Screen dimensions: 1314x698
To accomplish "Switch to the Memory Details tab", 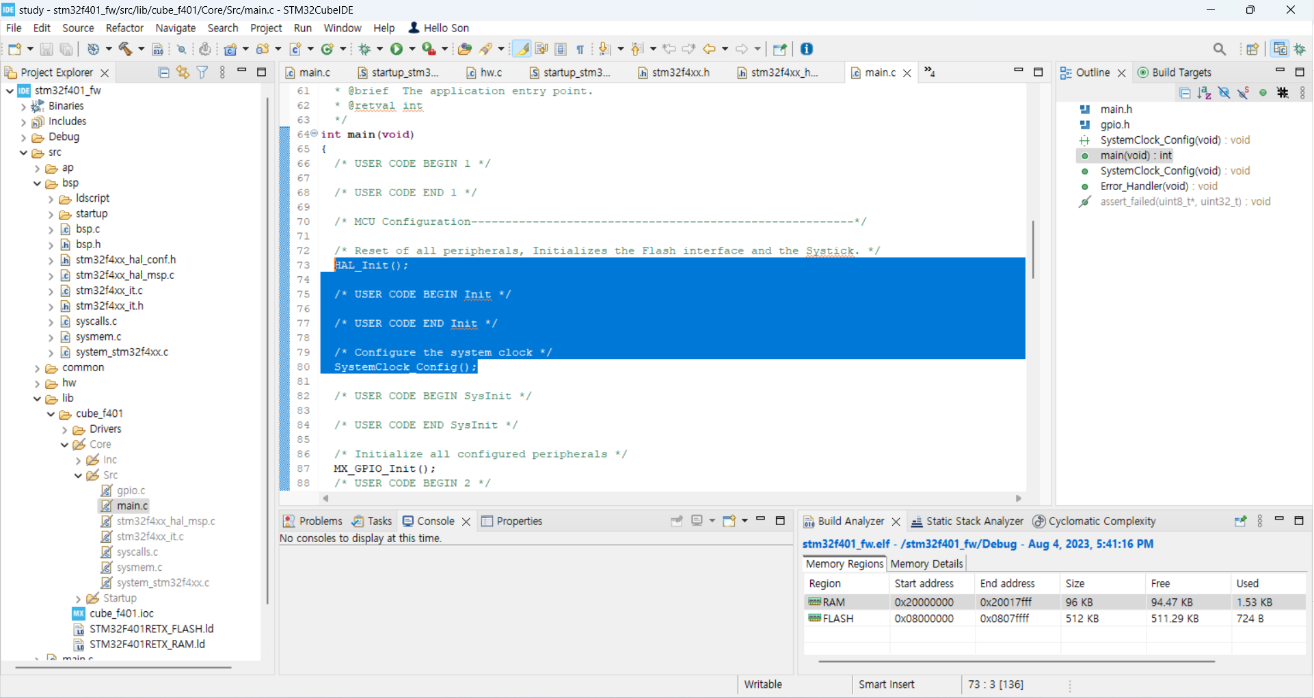I will point(926,564).
